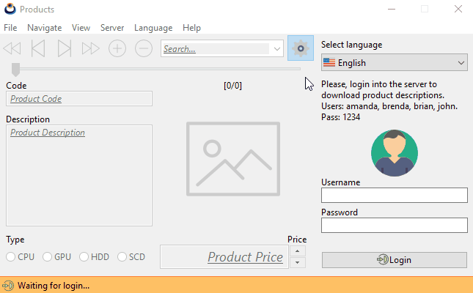Expand the Search combo box dropdown arrow

click(x=277, y=49)
